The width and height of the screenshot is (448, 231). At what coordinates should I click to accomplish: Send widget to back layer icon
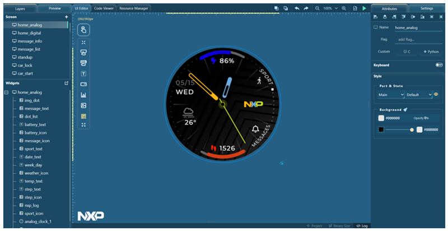286,8
